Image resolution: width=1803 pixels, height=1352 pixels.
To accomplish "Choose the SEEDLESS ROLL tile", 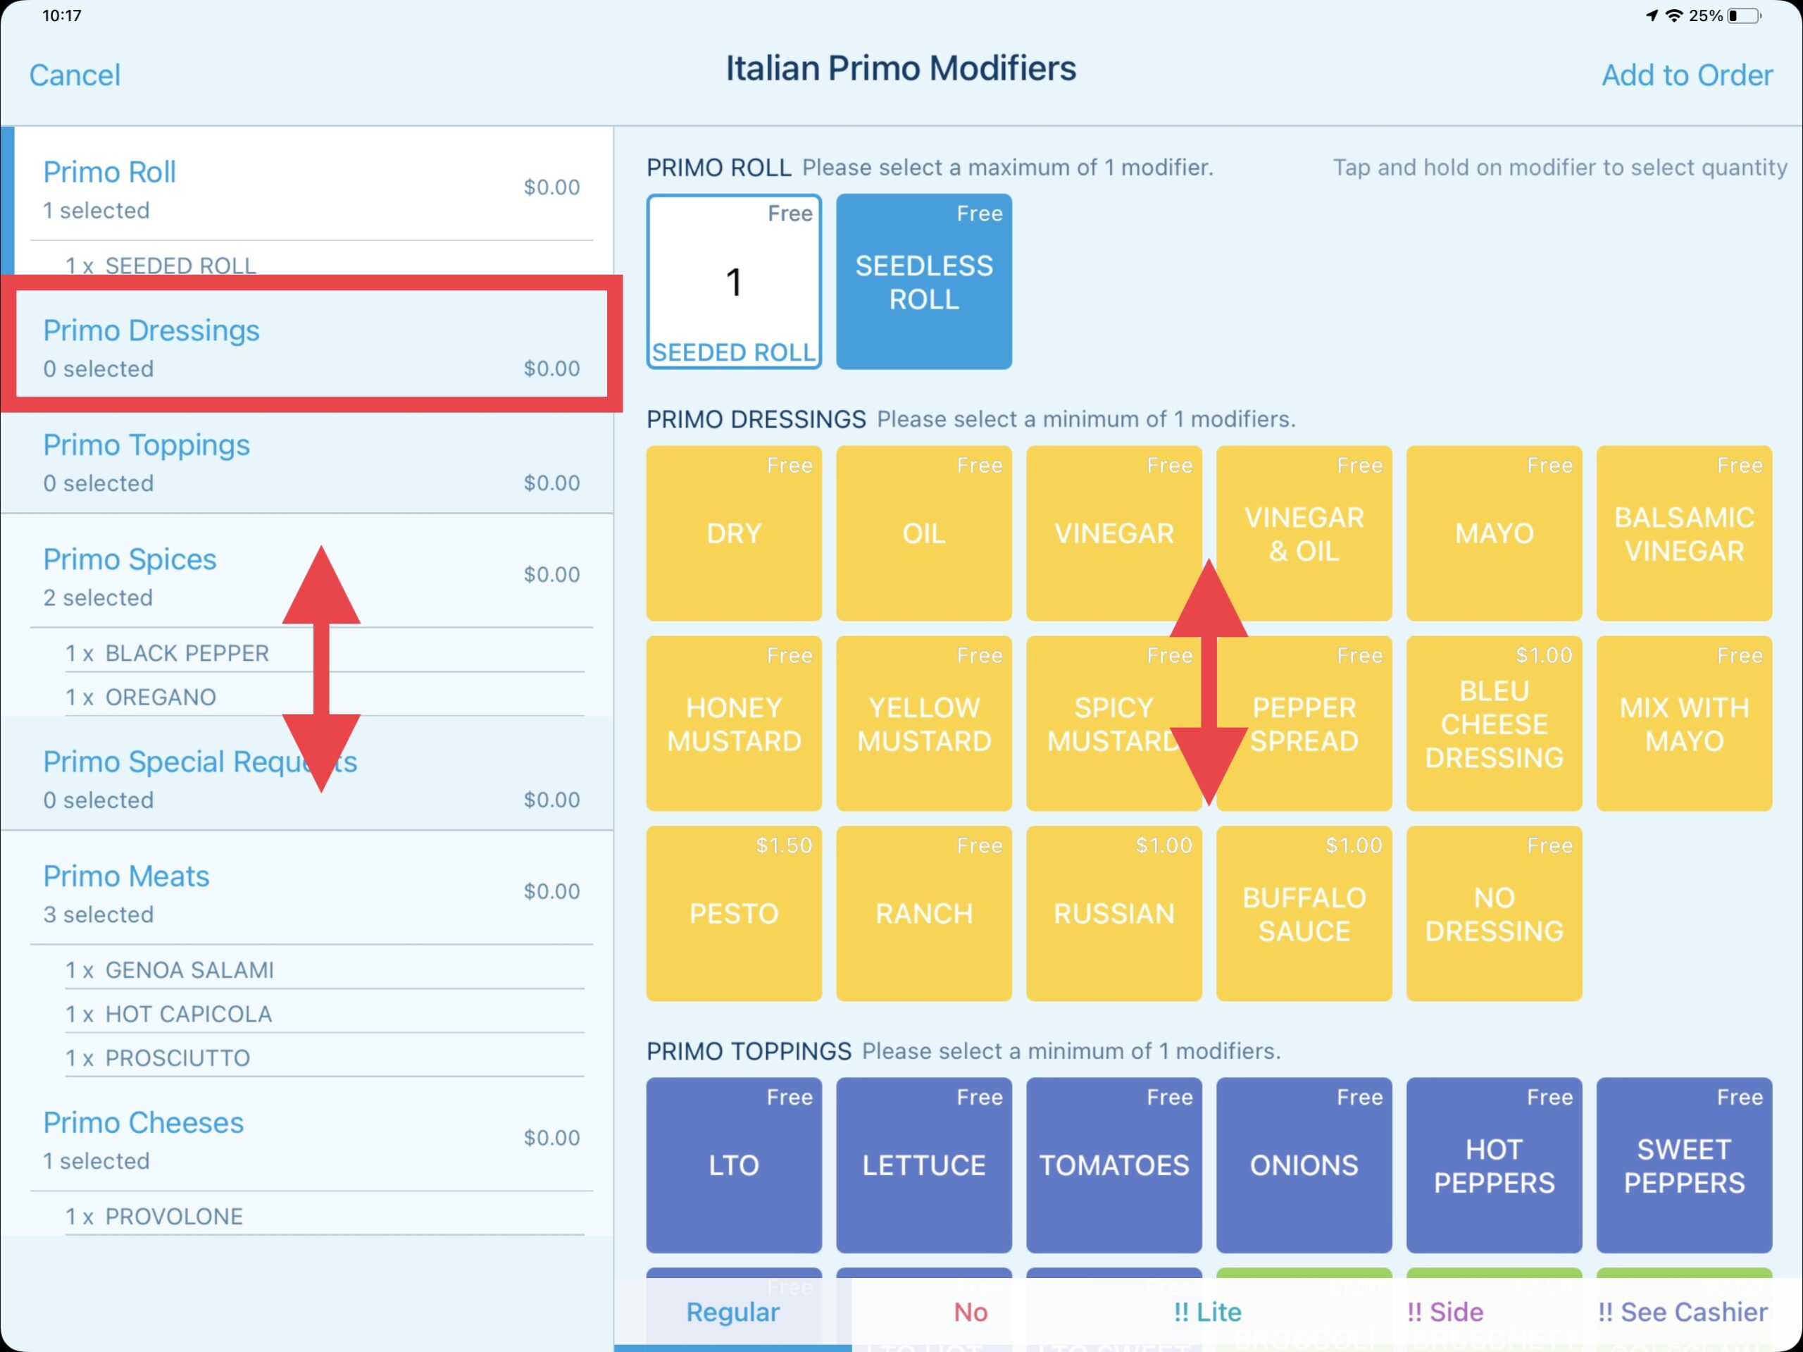I will tap(923, 281).
